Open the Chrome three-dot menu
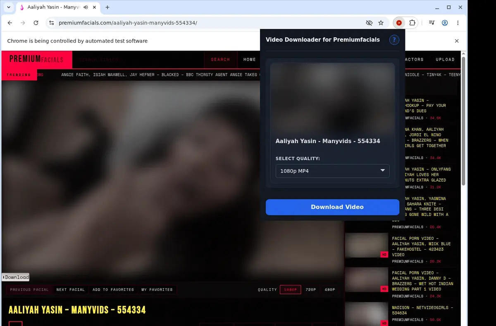 tap(458, 23)
